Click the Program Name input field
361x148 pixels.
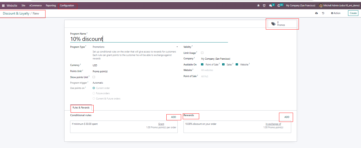coord(149,39)
